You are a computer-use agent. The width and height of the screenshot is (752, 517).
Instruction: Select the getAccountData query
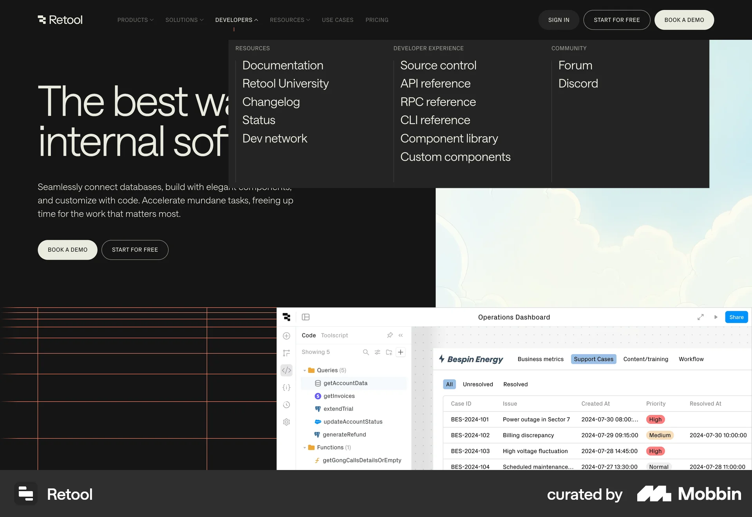click(x=345, y=383)
